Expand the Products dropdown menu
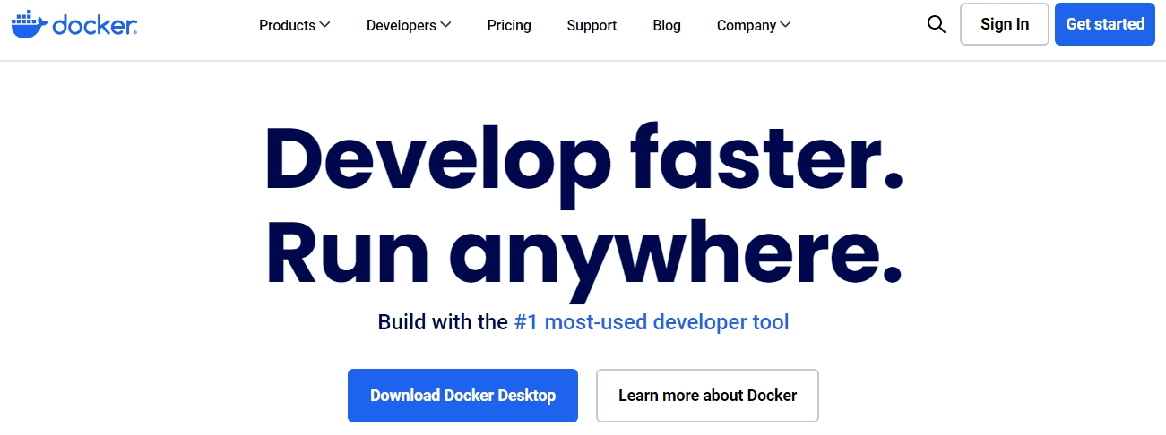1166x435 pixels. (x=295, y=25)
